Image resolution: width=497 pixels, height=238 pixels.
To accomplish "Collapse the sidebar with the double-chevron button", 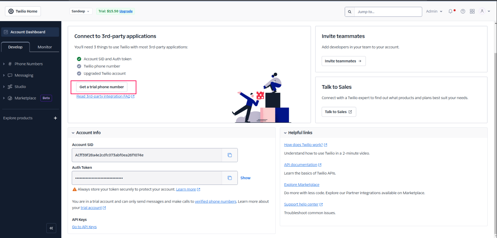I will coord(51,228).
